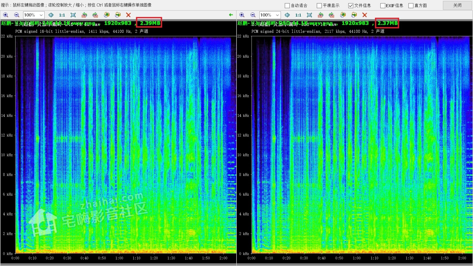Zoom out on the left image pane

tap(17, 15)
